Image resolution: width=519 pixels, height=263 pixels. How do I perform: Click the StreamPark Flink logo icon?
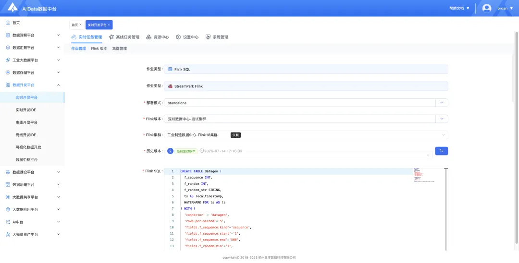click(x=171, y=86)
